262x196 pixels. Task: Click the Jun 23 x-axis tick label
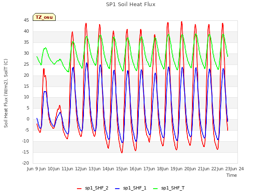coord(224,169)
